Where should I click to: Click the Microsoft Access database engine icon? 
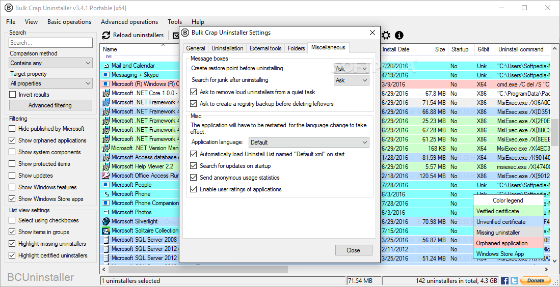coord(105,157)
